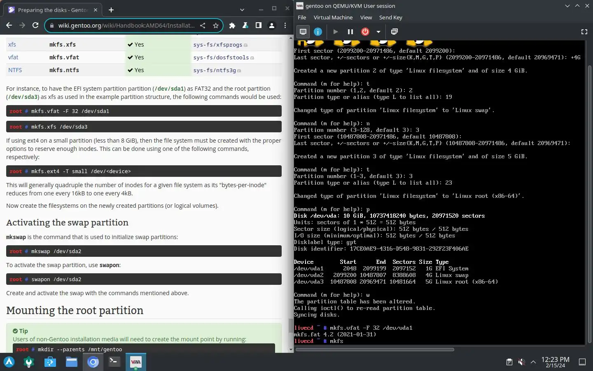593x371 pixels.
Task: Click the 'mkswap /dev/sda2' command line
Action: click(x=144, y=251)
